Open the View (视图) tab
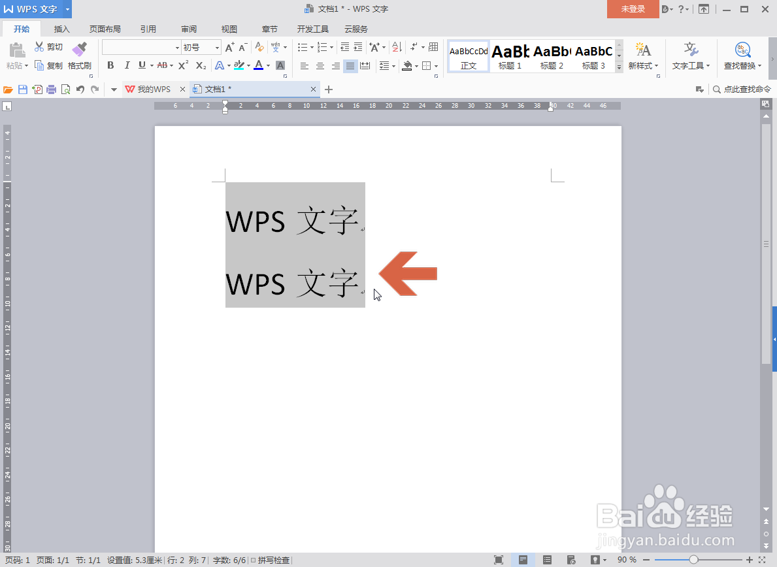 [x=229, y=29]
